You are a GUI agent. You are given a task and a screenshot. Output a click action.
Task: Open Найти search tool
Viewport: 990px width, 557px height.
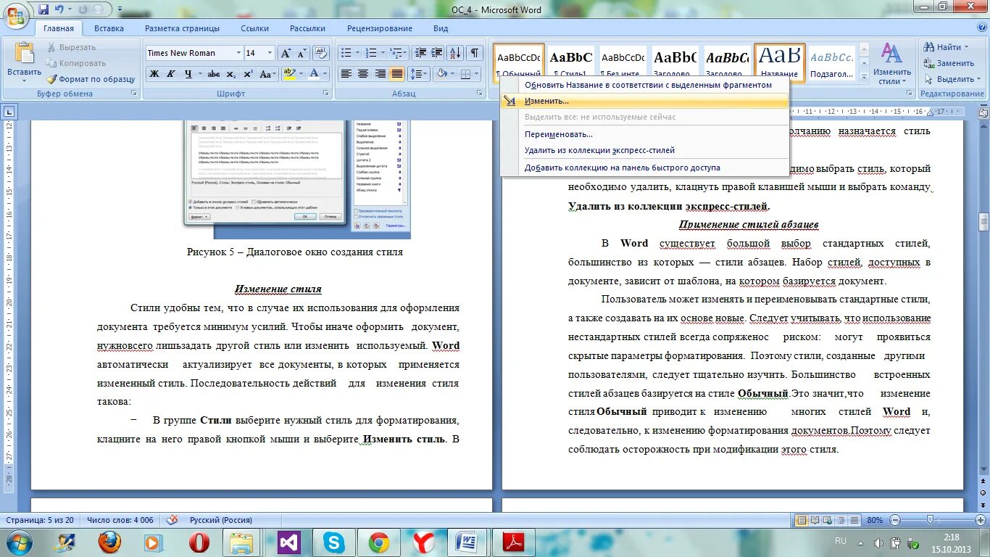coord(947,47)
